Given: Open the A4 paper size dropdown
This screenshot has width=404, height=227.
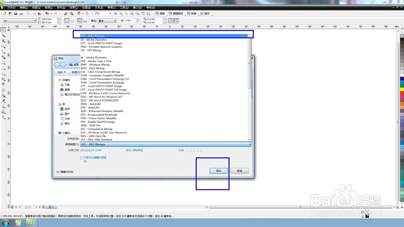Looking at the screenshot, I should point(35,21).
